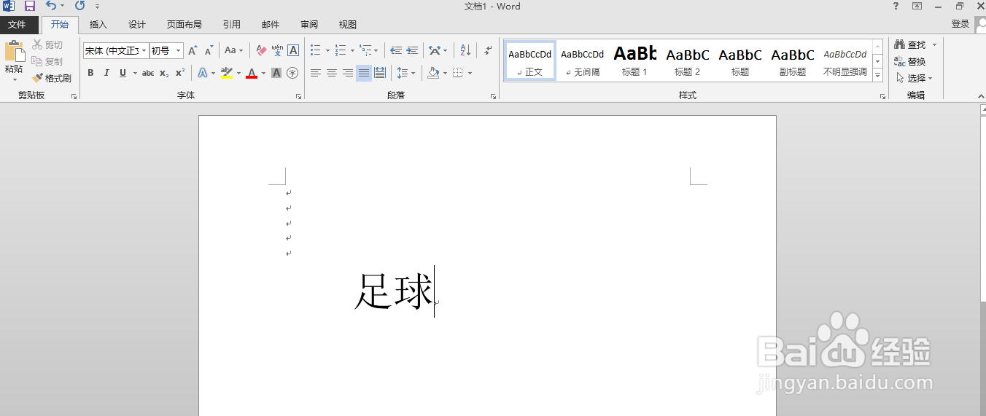This screenshot has width=986, height=416.
Task: Redo the action in quick access toolbar
Action: point(79,6)
